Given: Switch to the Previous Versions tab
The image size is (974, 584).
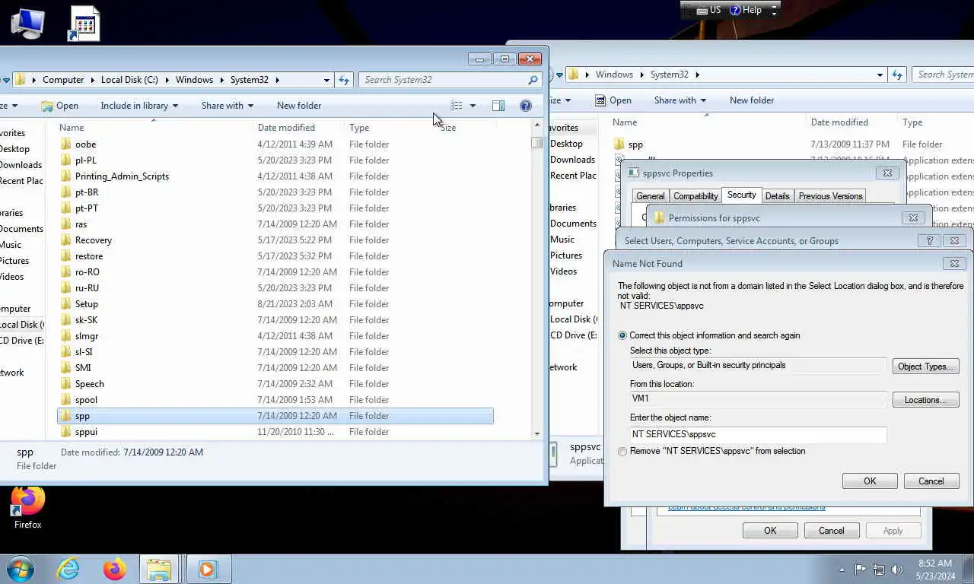Looking at the screenshot, I should click(830, 196).
